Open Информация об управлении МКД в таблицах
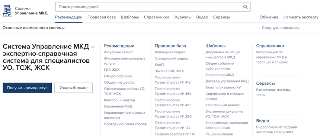The width and height of the screenshot is (320, 137). pos(272,57)
